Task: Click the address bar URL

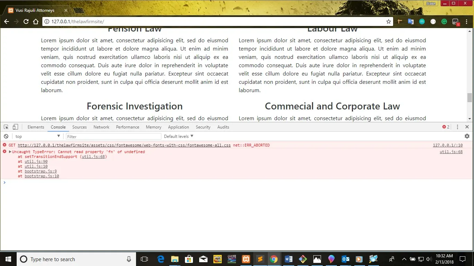Action: click(x=78, y=21)
